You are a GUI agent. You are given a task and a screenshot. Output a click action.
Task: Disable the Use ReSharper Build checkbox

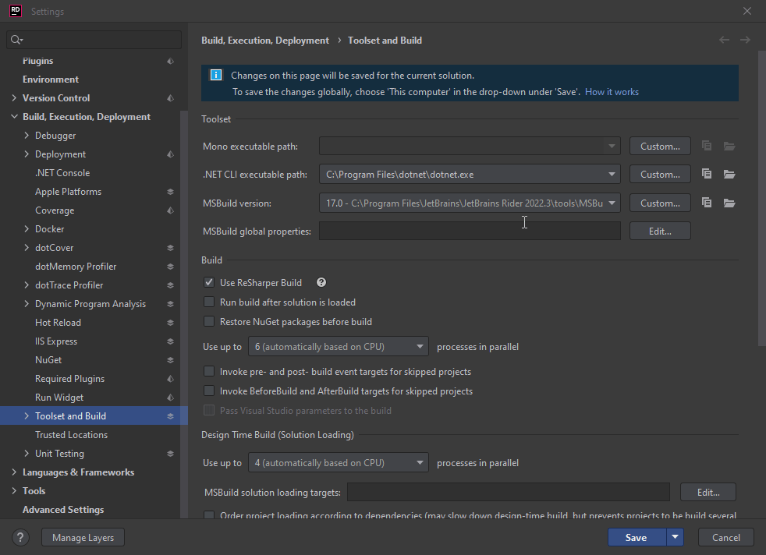tap(208, 282)
